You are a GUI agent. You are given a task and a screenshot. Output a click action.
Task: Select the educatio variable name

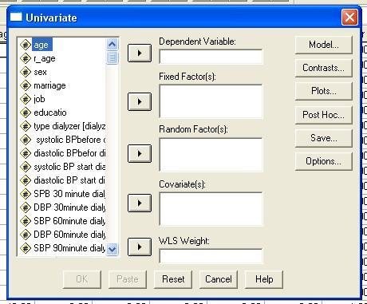coord(50,113)
